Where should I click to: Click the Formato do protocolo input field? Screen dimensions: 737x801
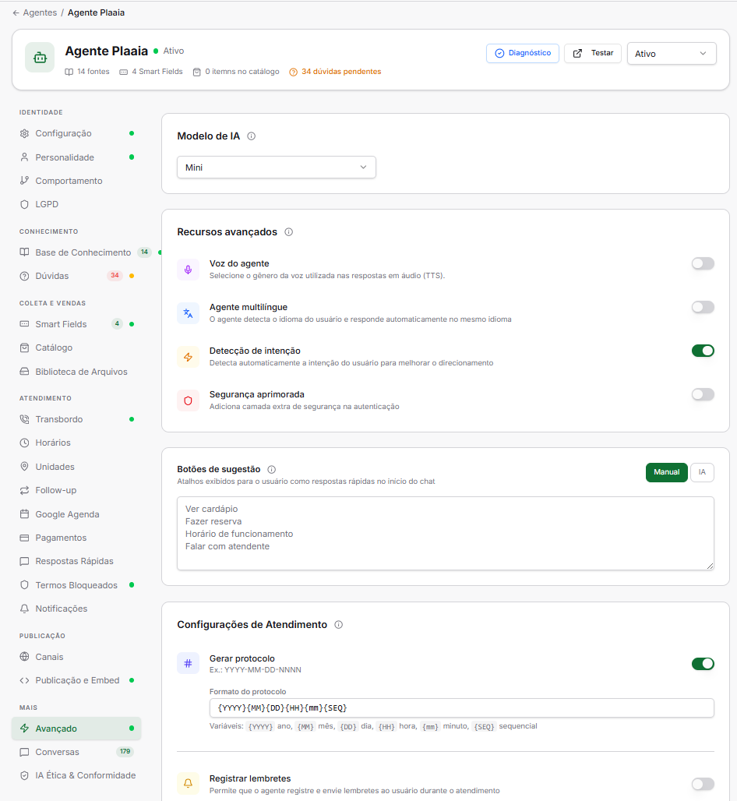click(462, 708)
